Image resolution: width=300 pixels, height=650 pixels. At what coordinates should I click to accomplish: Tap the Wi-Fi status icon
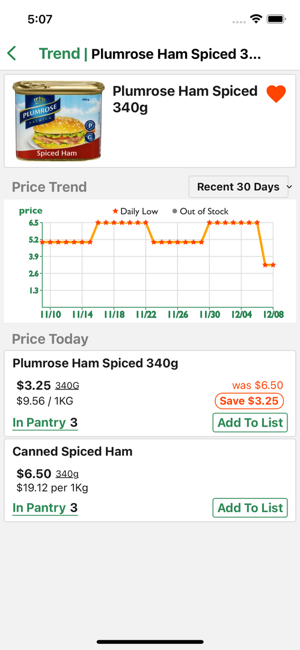[256, 19]
